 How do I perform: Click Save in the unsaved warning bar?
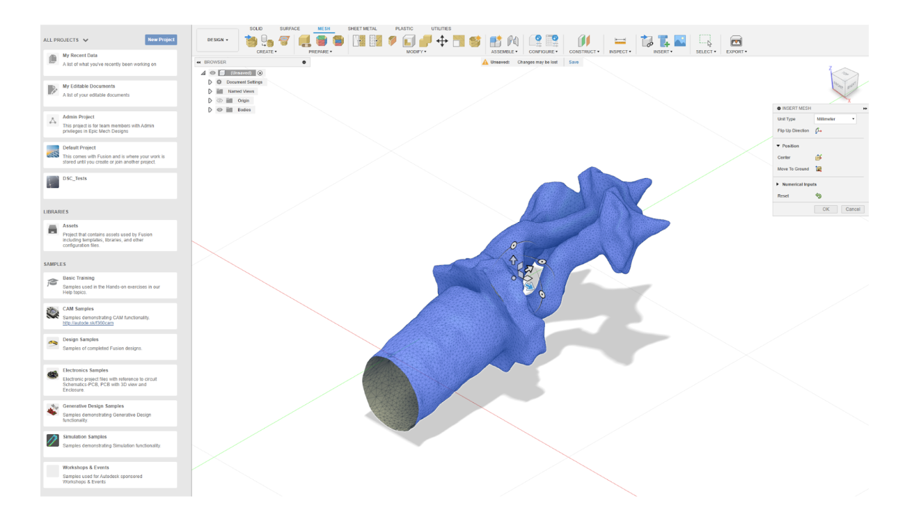[574, 62]
